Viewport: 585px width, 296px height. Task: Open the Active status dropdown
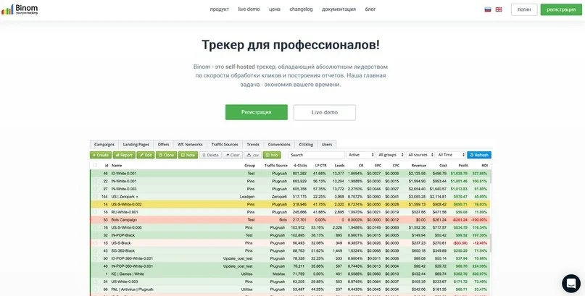tap(361, 155)
